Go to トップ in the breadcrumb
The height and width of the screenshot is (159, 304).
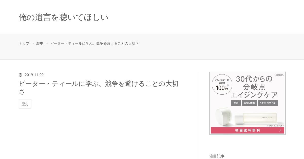(x=24, y=43)
